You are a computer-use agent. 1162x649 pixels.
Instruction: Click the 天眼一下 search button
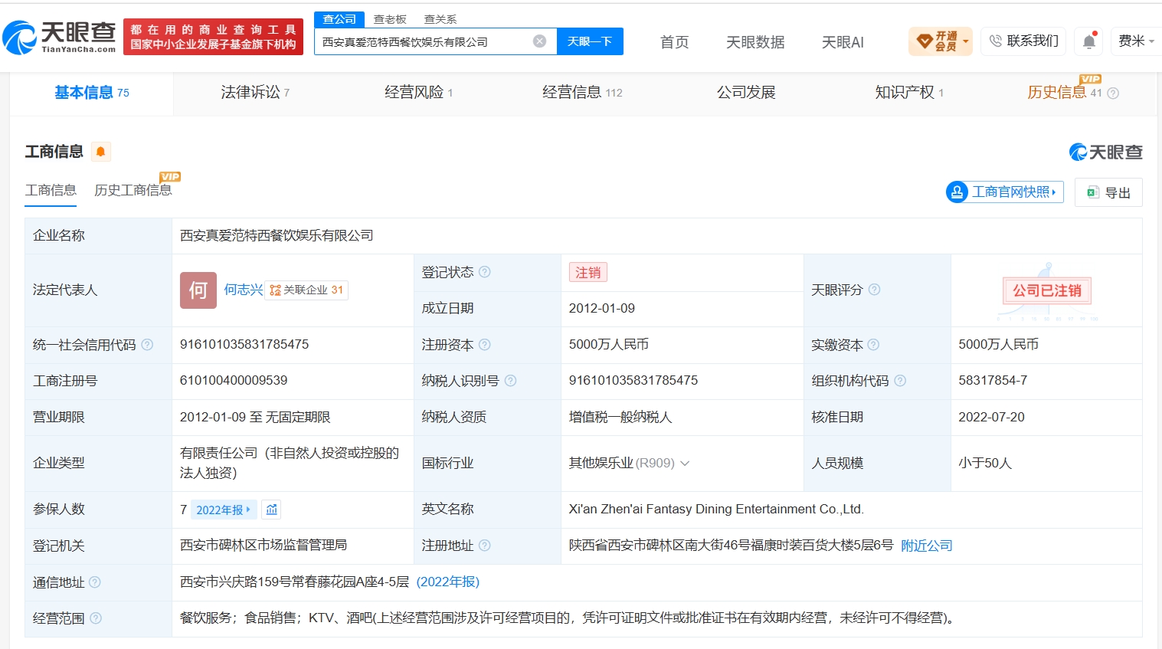[590, 41]
